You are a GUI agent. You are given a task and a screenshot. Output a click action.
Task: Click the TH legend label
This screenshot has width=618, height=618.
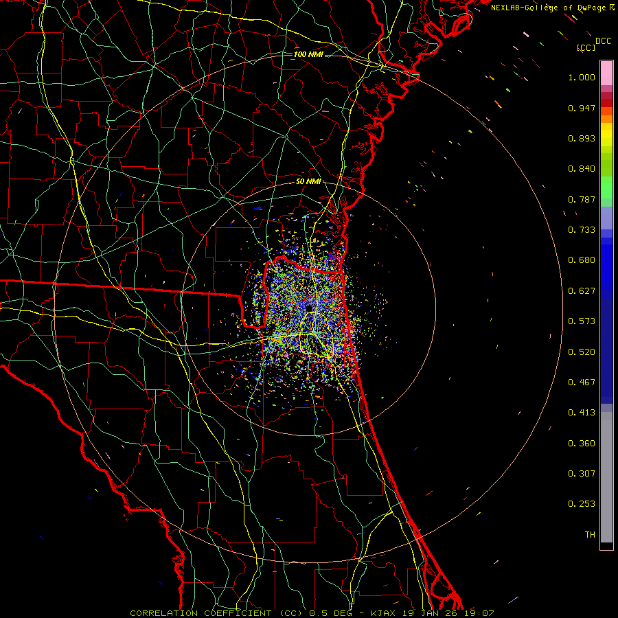(590, 535)
